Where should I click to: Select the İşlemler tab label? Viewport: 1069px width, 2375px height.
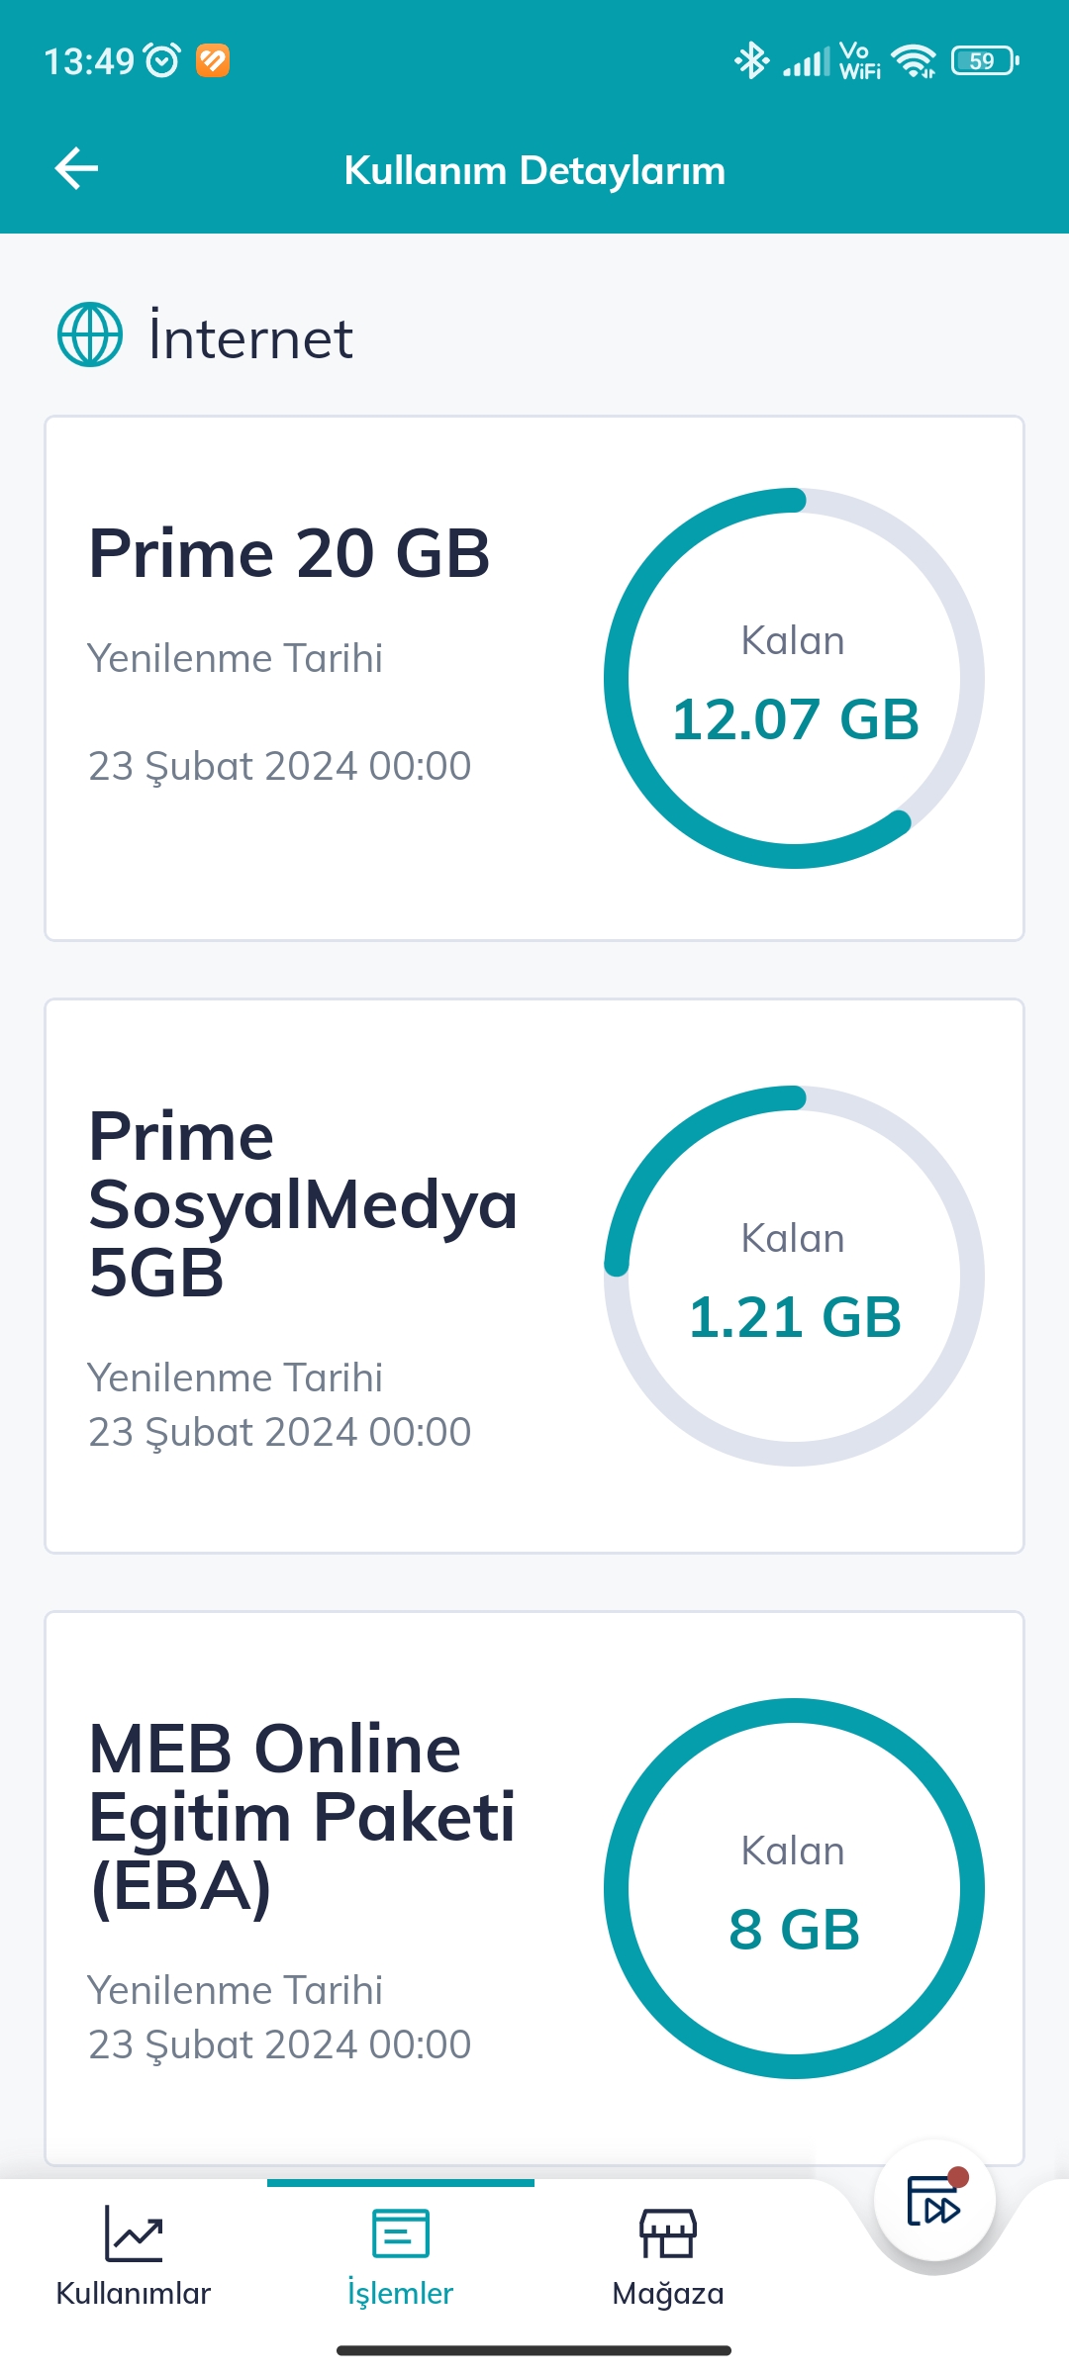tap(401, 2293)
